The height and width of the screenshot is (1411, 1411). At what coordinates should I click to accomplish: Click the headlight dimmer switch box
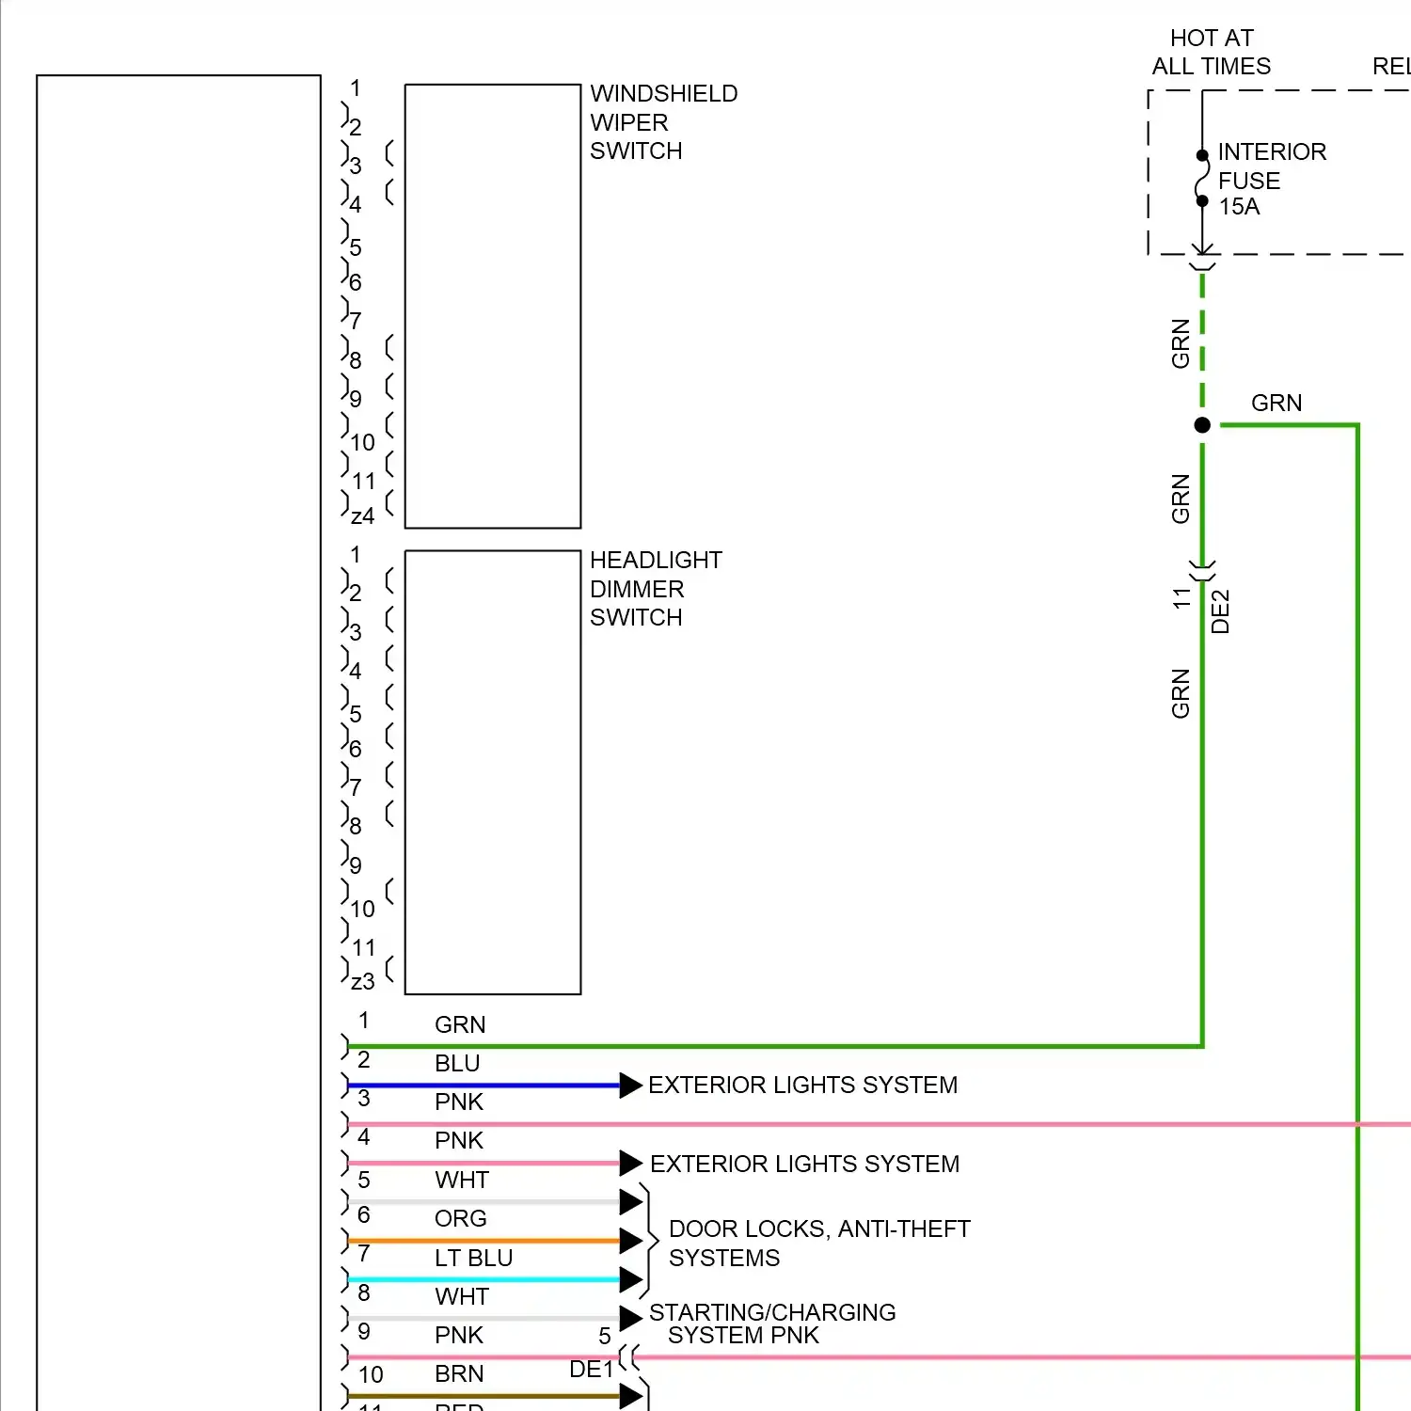click(x=493, y=772)
